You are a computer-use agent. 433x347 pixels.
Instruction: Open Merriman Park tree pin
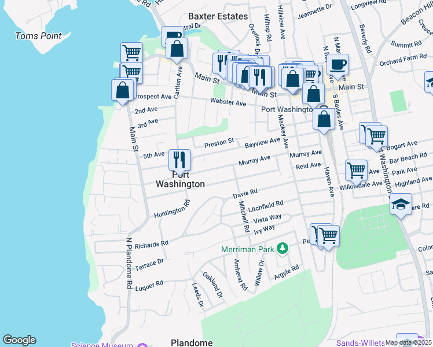coord(282,249)
